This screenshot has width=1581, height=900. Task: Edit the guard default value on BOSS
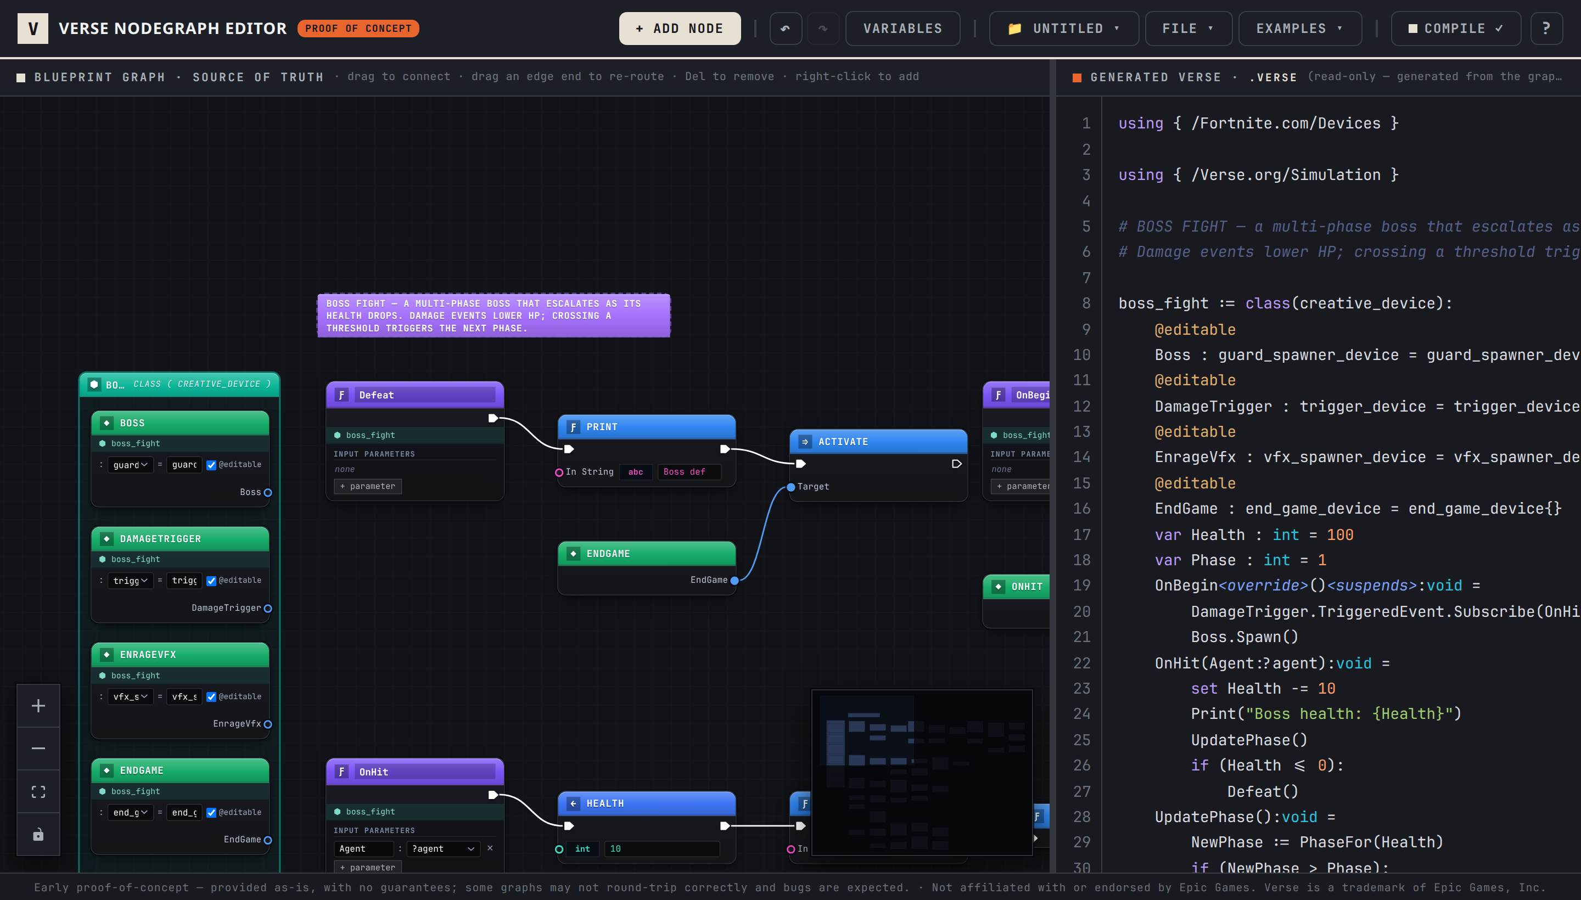[184, 464]
